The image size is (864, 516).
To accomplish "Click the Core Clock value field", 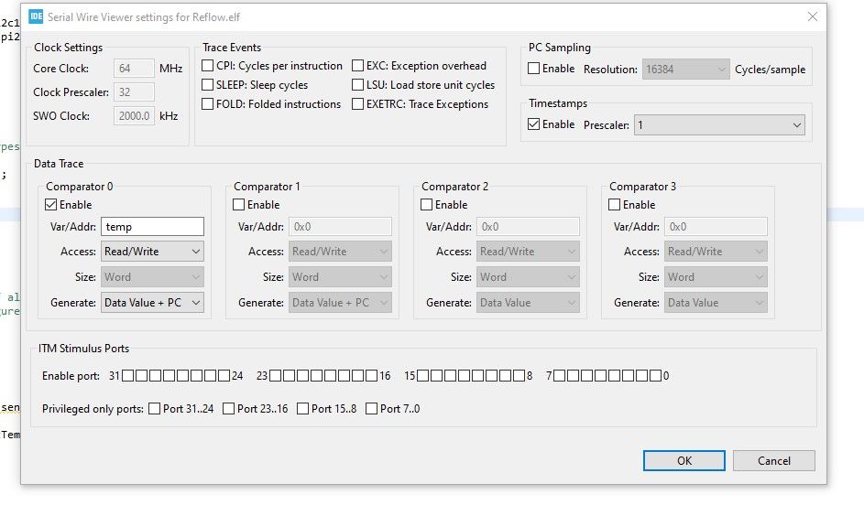I will tap(135, 69).
